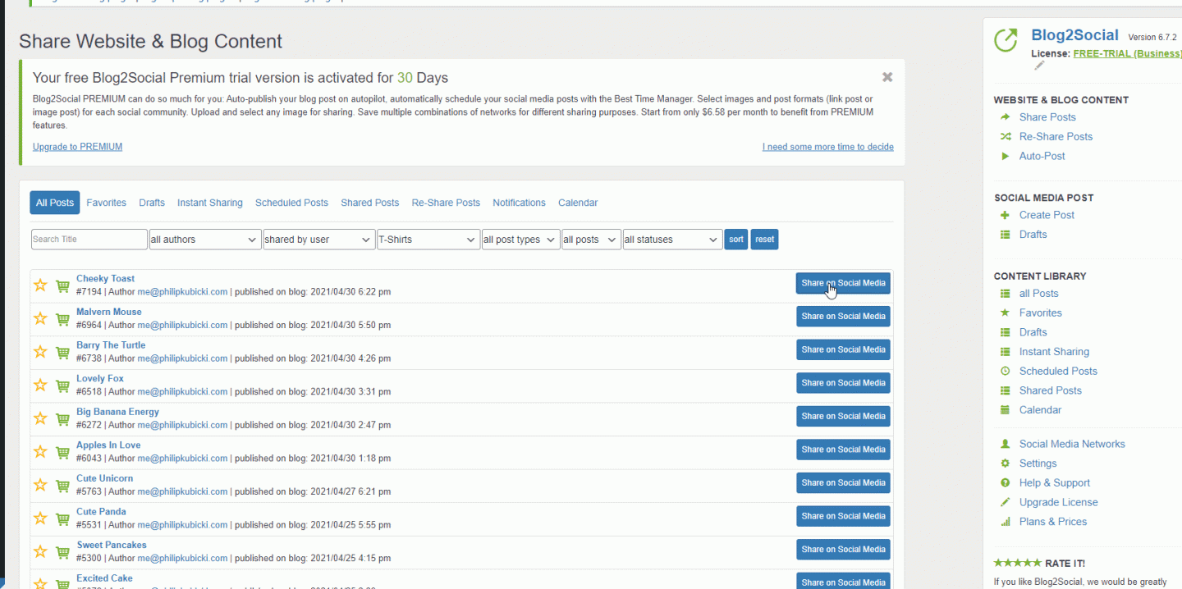Click the gear icon beside Settings
Image resolution: width=1182 pixels, height=589 pixels.
click(1005, 463)
